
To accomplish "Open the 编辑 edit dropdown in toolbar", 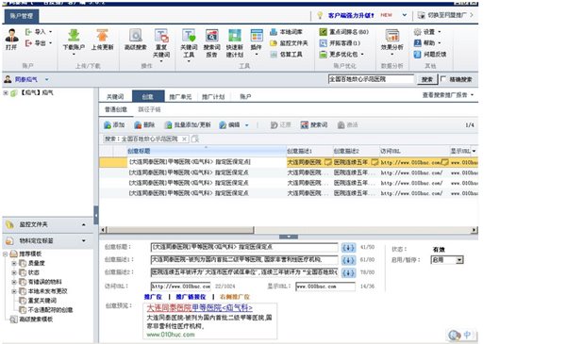I will click(247, 125).
